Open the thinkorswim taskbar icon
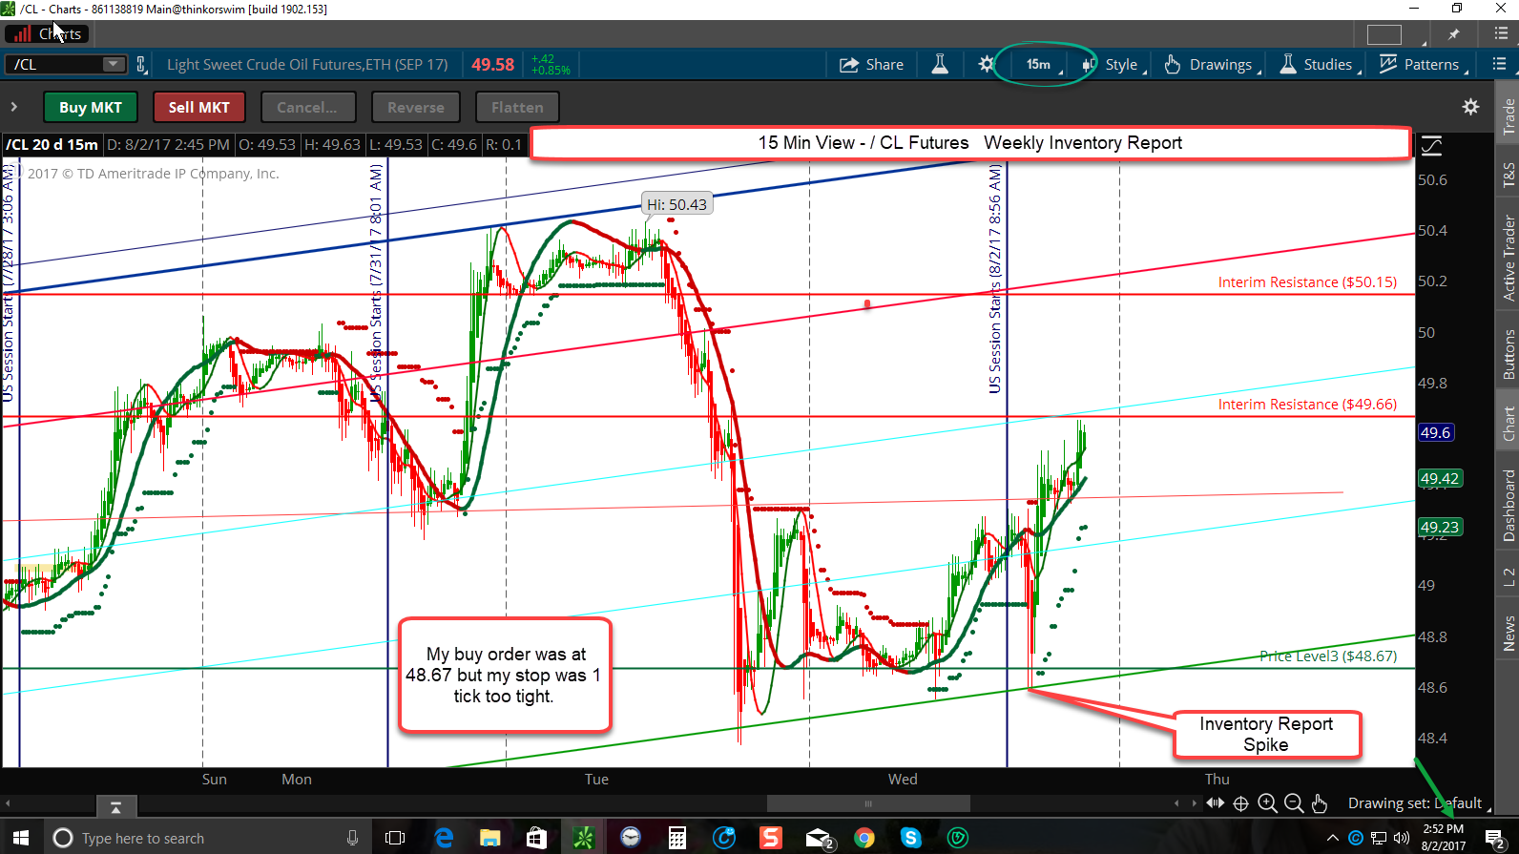The height and width of the screenshot is (854, 1519). 583,838
